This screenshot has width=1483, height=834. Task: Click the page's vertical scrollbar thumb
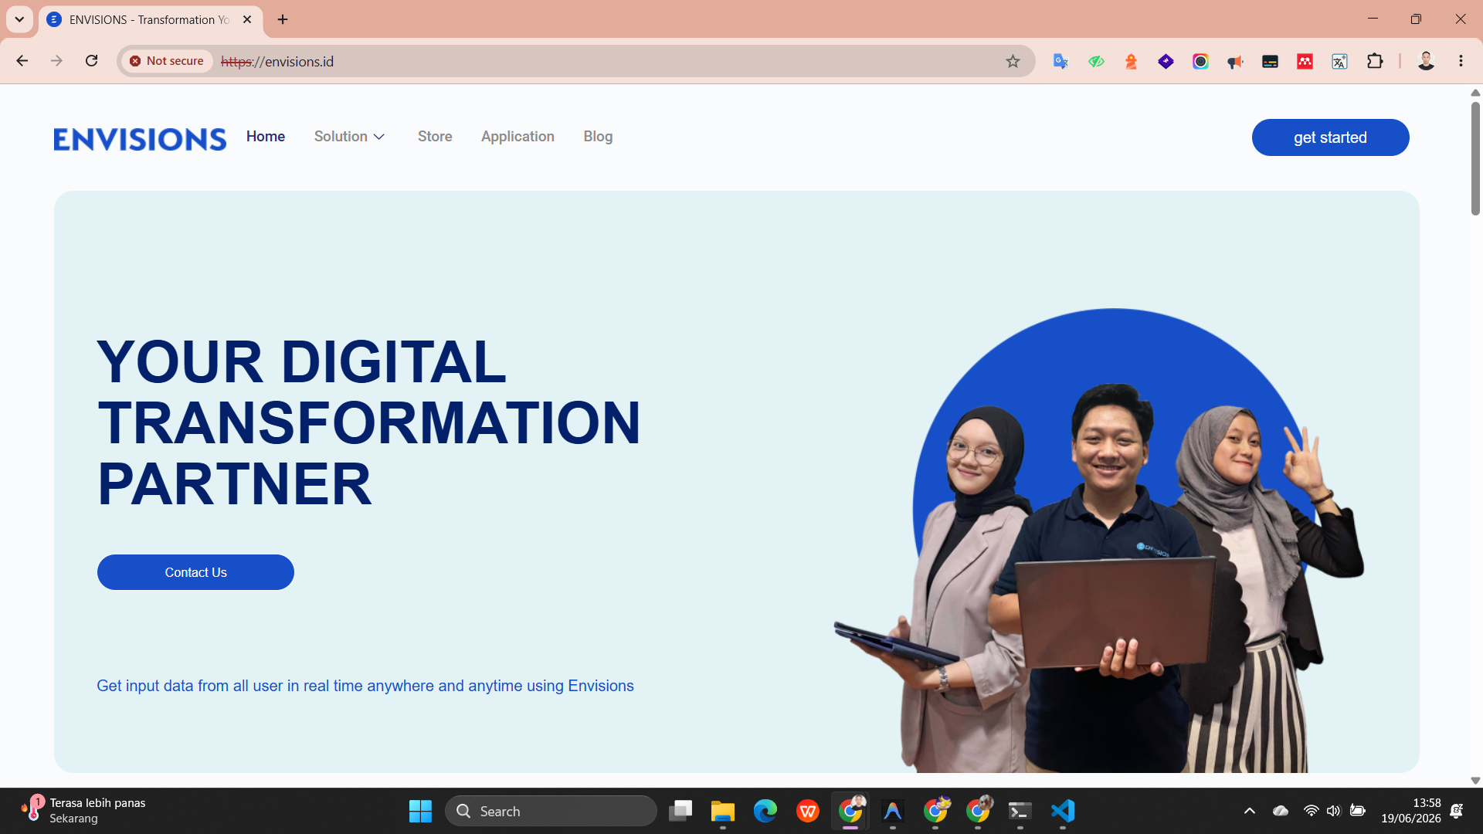point(1475,158)
